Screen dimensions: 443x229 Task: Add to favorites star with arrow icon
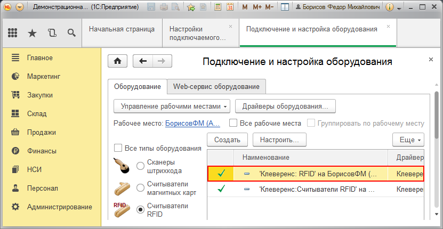[x=191, y=7]
